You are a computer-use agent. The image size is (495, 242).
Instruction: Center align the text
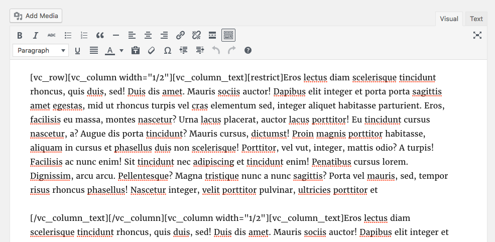(148, 35)
